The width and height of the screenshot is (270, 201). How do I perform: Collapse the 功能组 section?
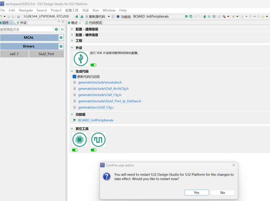click(x=72, y=114)
